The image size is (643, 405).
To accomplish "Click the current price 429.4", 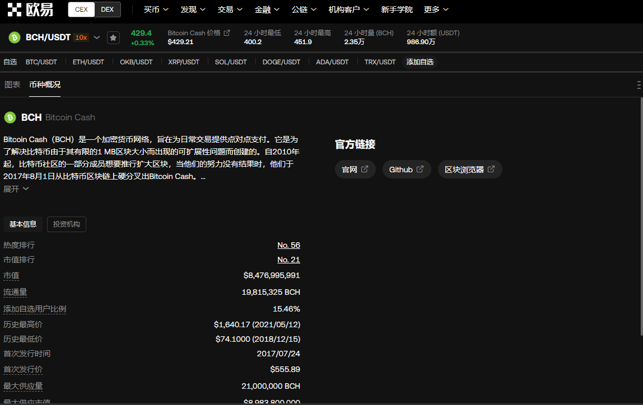I will (x=141, y=33).
